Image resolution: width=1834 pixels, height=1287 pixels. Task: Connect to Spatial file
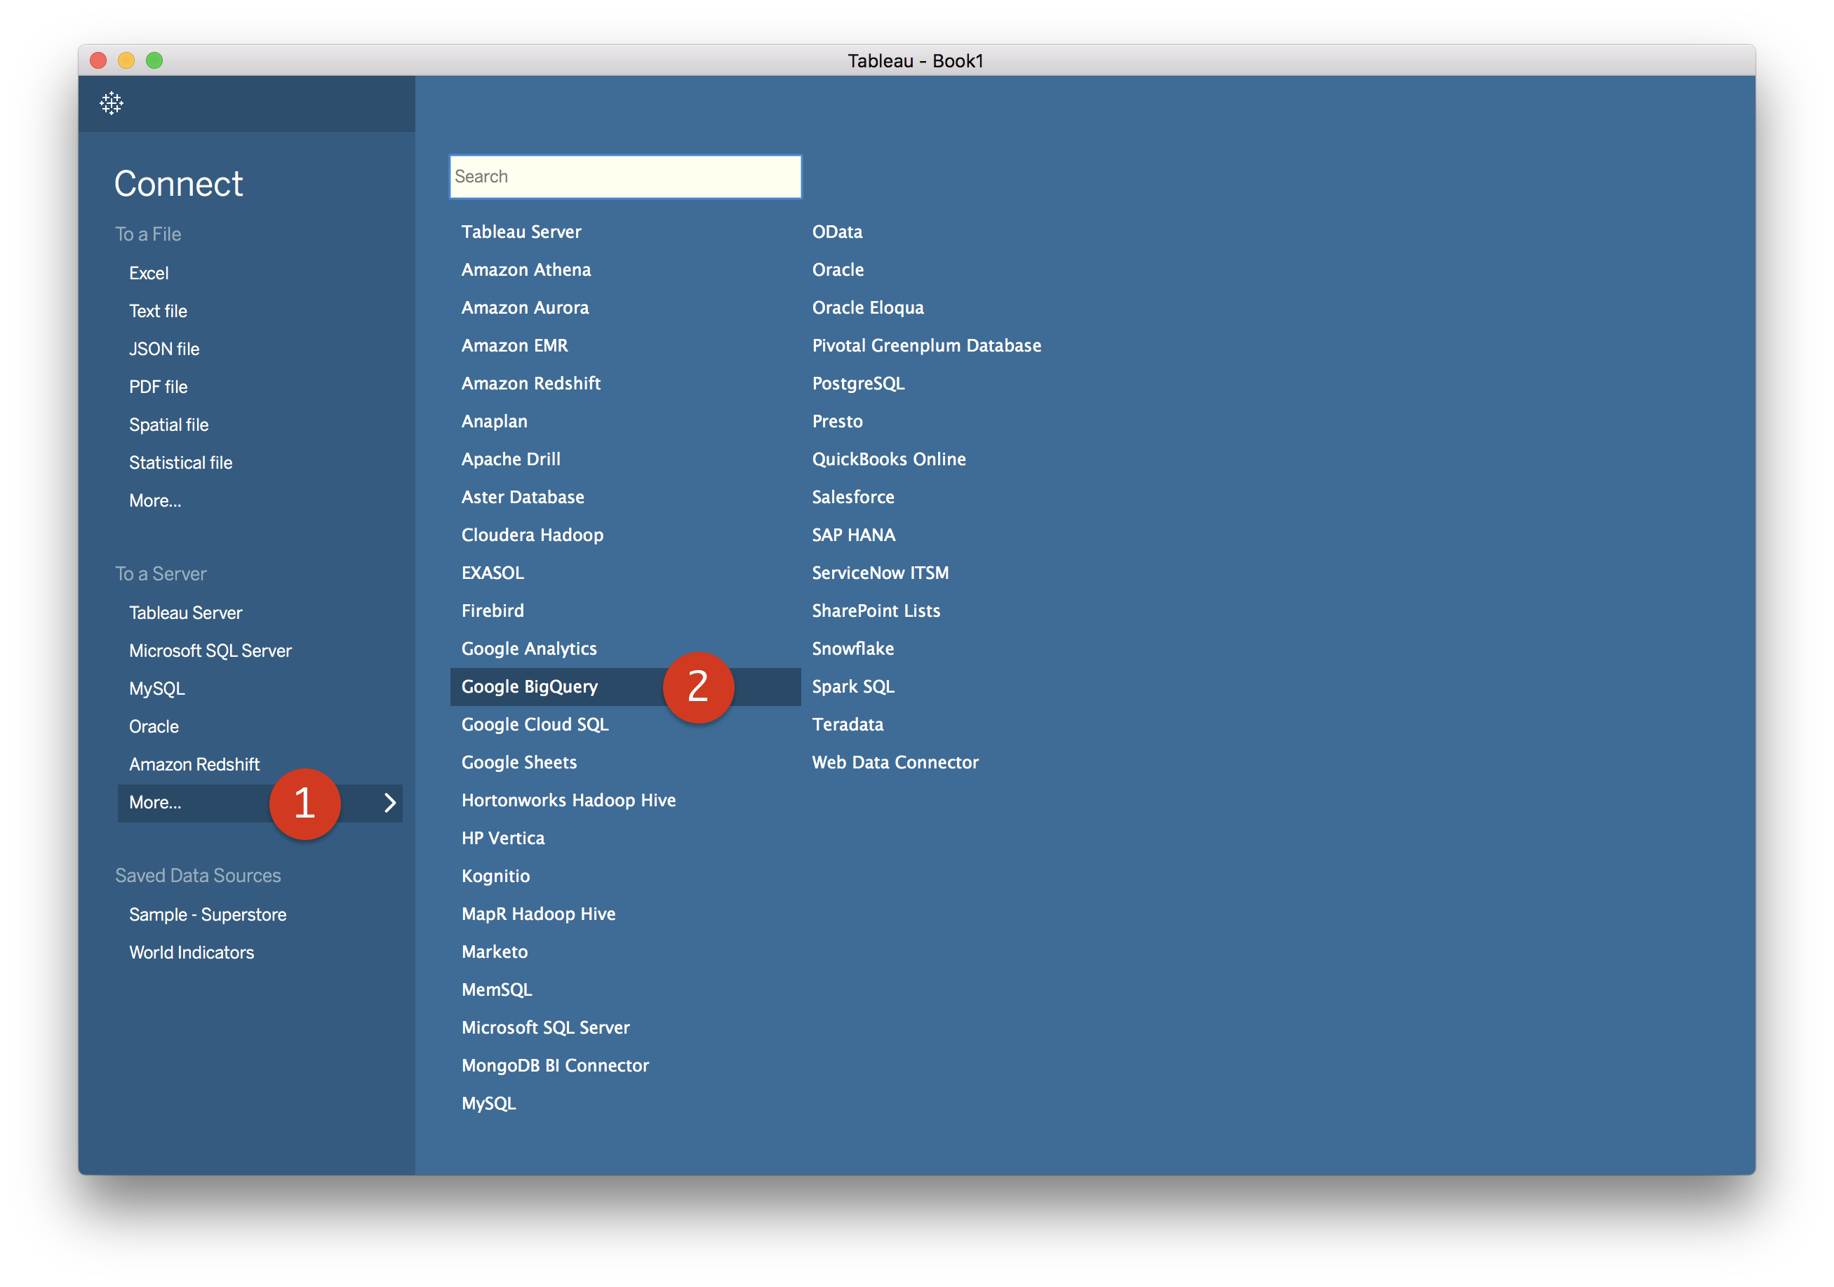click(168, 425)
